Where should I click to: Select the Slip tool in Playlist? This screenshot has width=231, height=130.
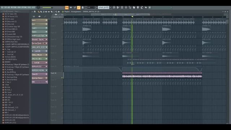pos(49,12)
